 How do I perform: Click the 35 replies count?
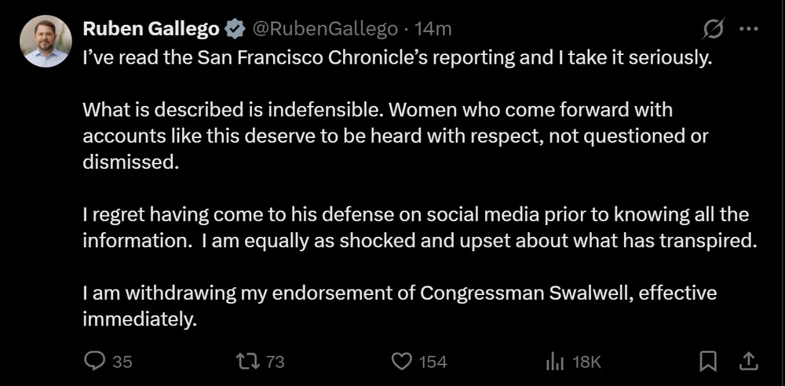[x=122, y=362]
